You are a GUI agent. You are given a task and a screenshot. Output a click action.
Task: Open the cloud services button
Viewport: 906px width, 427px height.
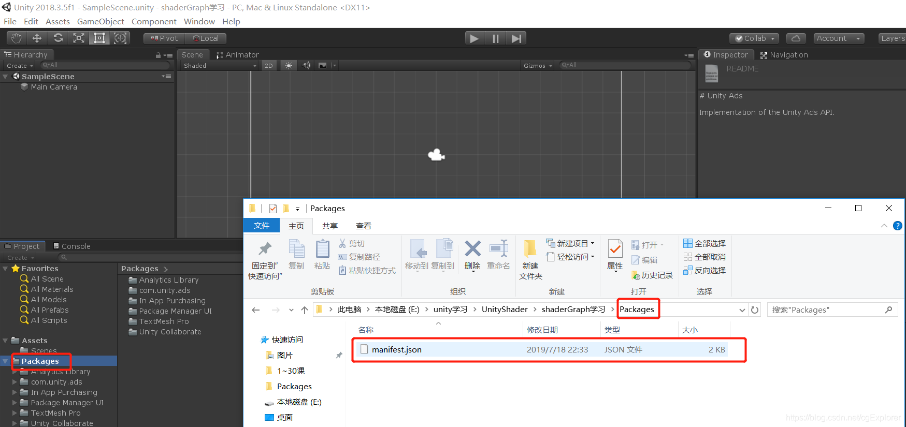coord(796,38)
